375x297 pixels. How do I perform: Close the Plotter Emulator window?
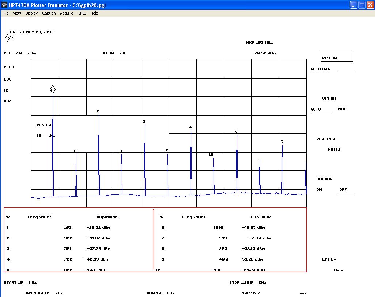coord(370,5)
